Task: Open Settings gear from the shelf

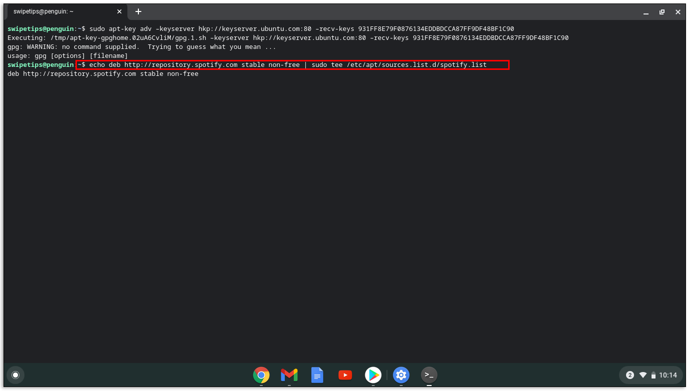Action: click(x=401, y=375)
